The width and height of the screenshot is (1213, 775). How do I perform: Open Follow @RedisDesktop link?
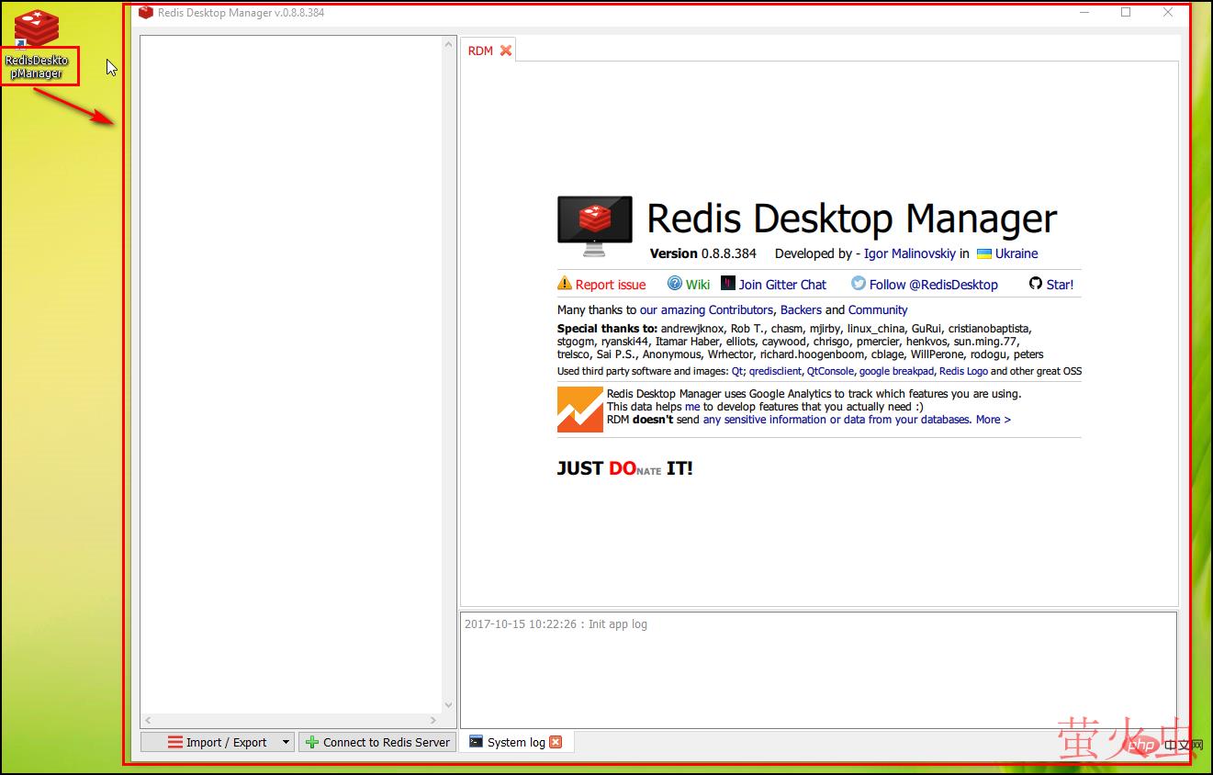[934, 285]
